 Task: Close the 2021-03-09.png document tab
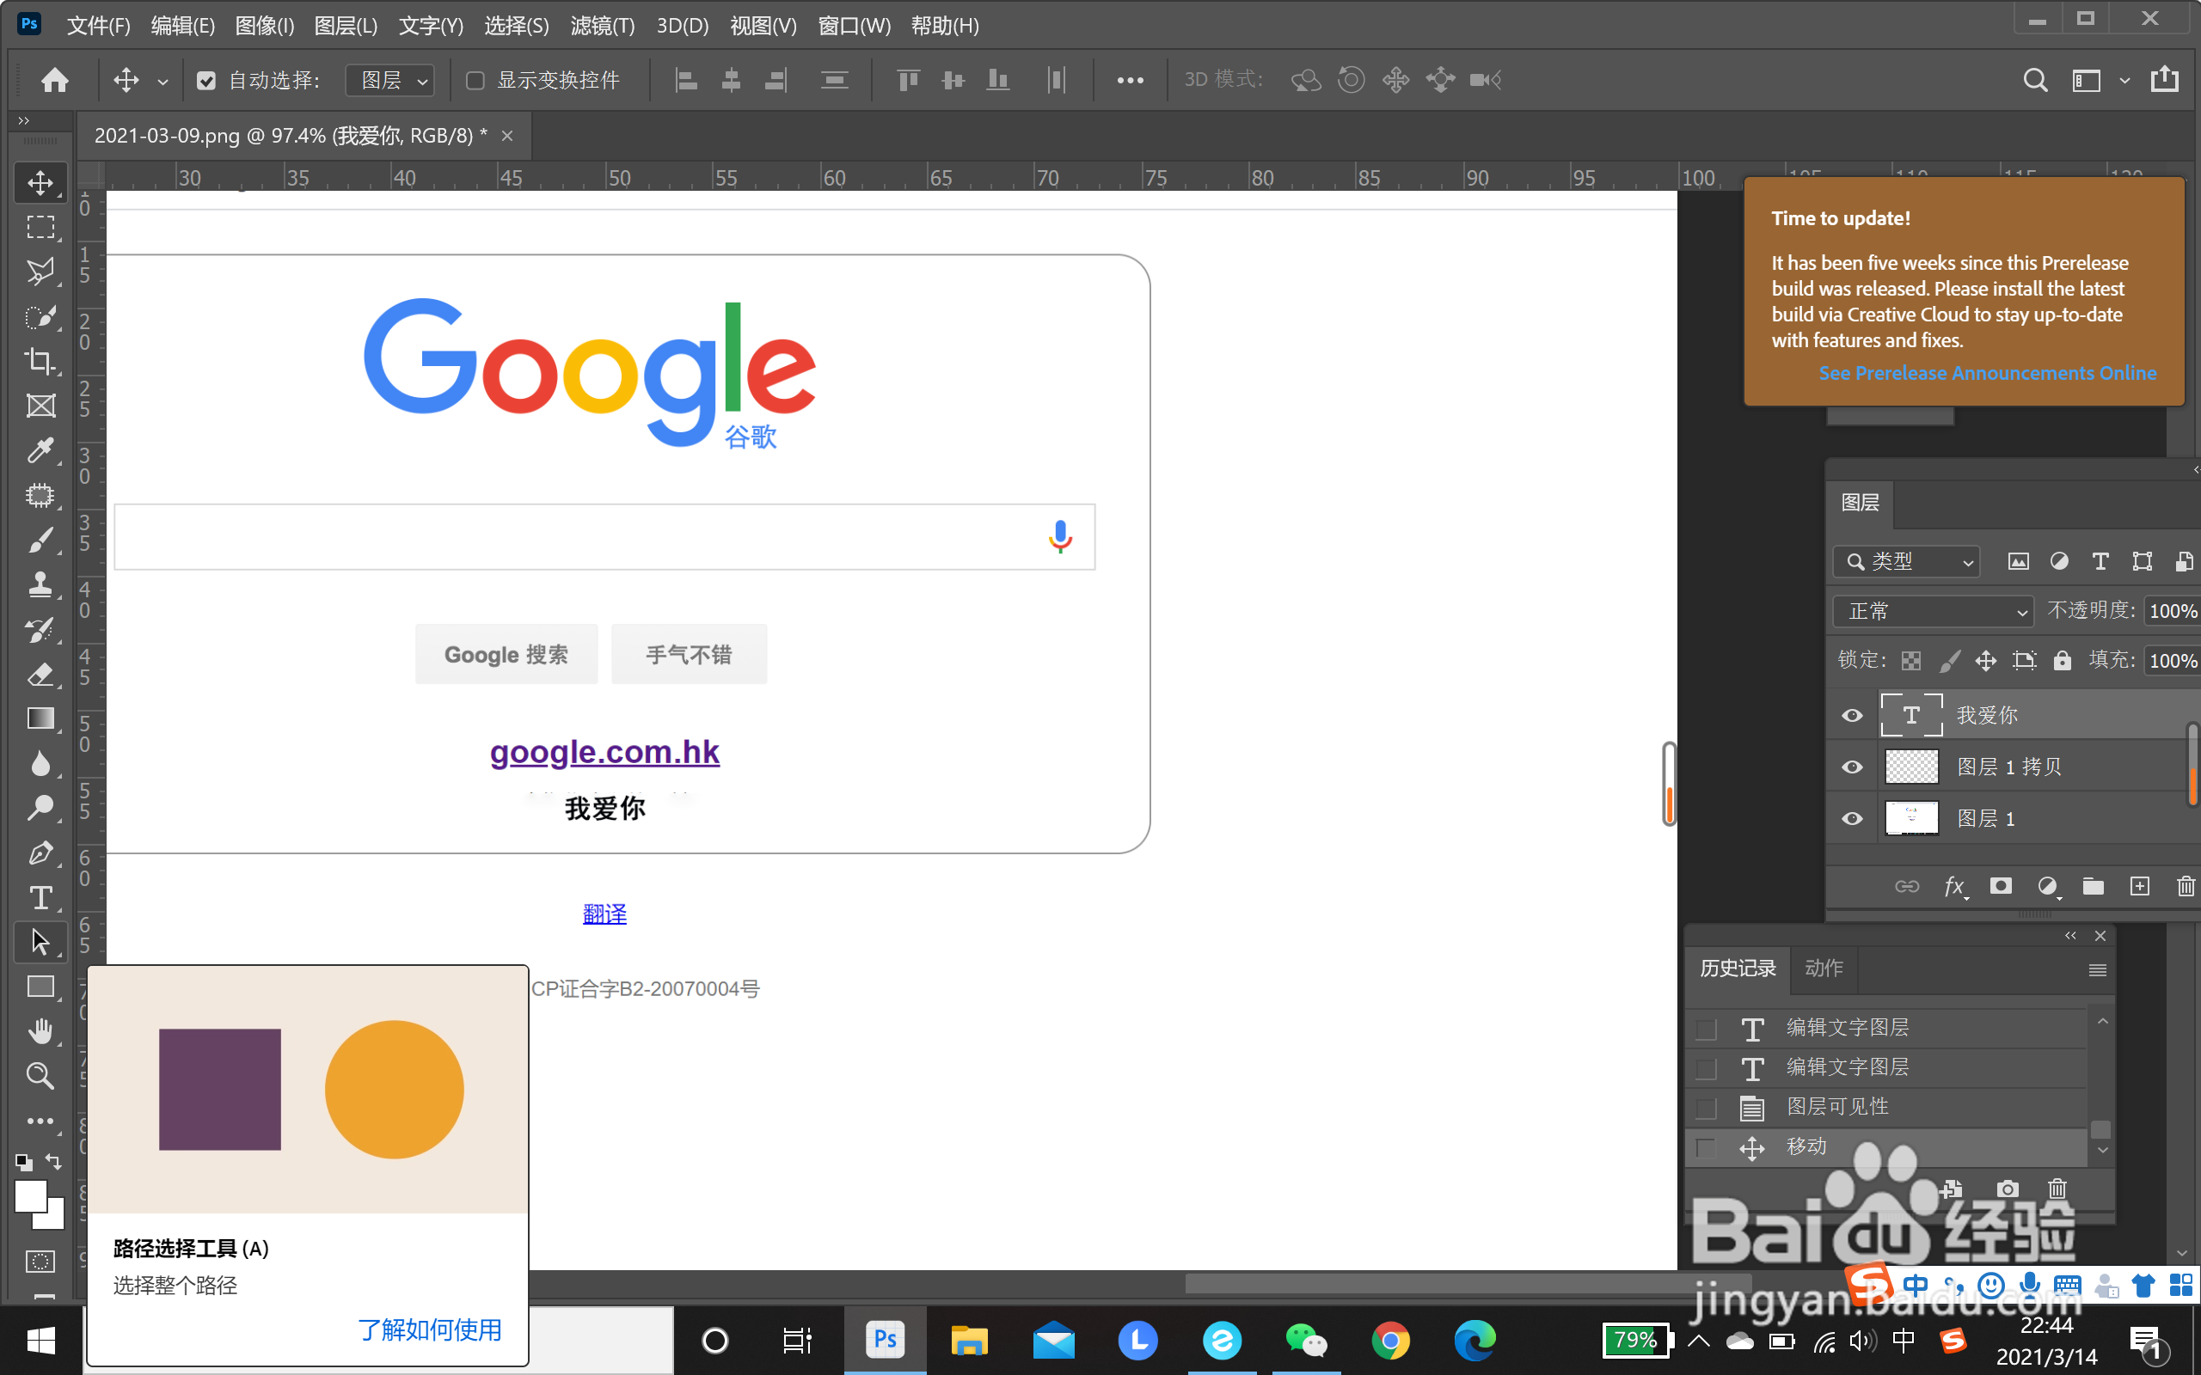[507, 137]
